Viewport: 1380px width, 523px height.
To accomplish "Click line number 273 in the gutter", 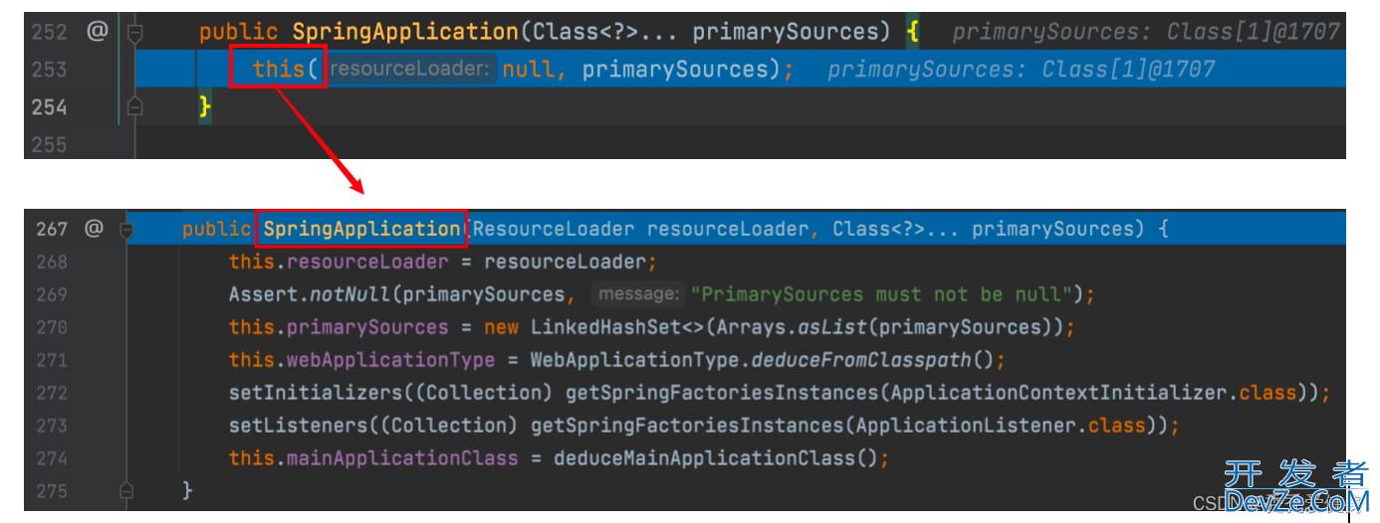I will tap(51, 427).
